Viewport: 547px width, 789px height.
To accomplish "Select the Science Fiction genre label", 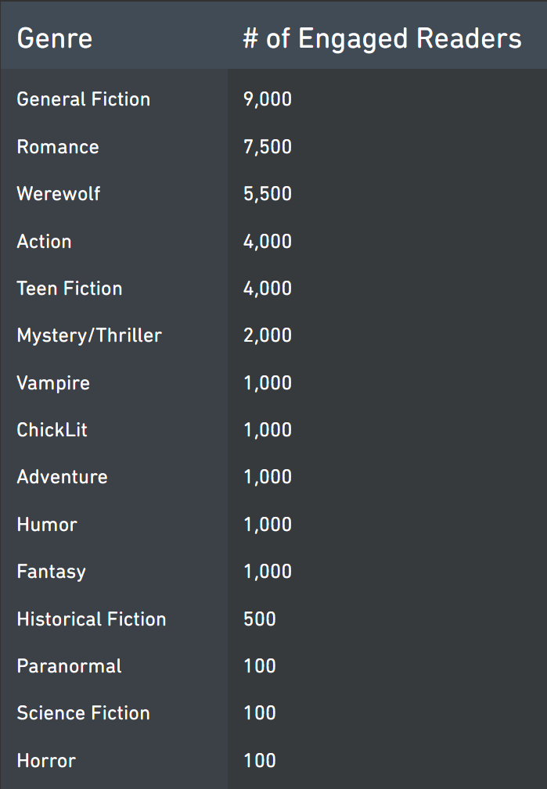I will coord(83,713).
